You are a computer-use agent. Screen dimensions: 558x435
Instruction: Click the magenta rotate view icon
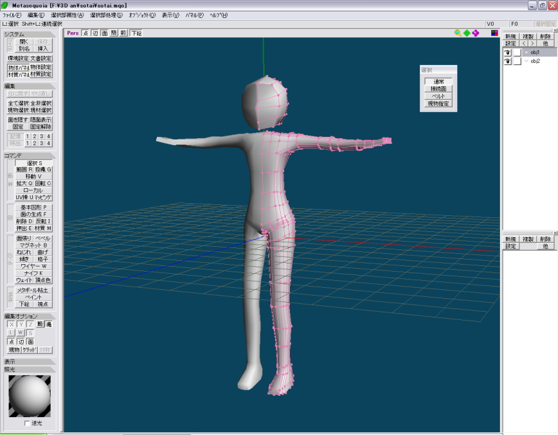[x=476, y=33]
